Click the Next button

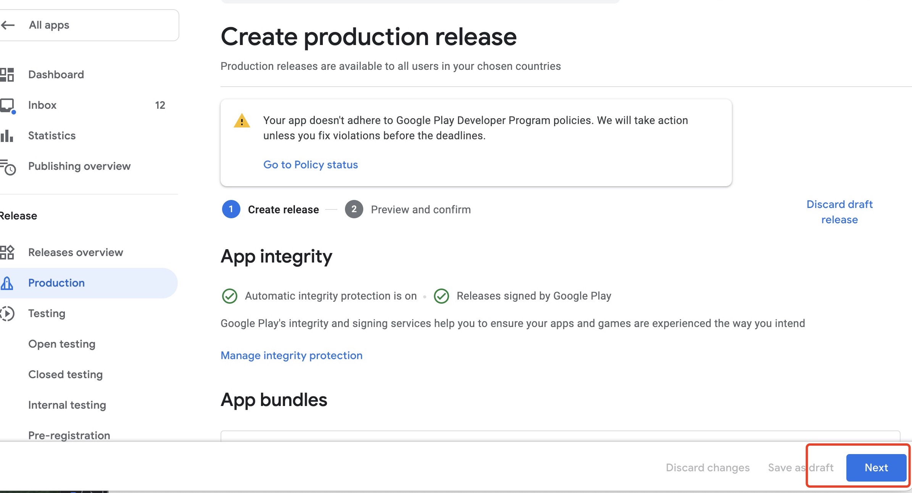[x=876, y=467]
